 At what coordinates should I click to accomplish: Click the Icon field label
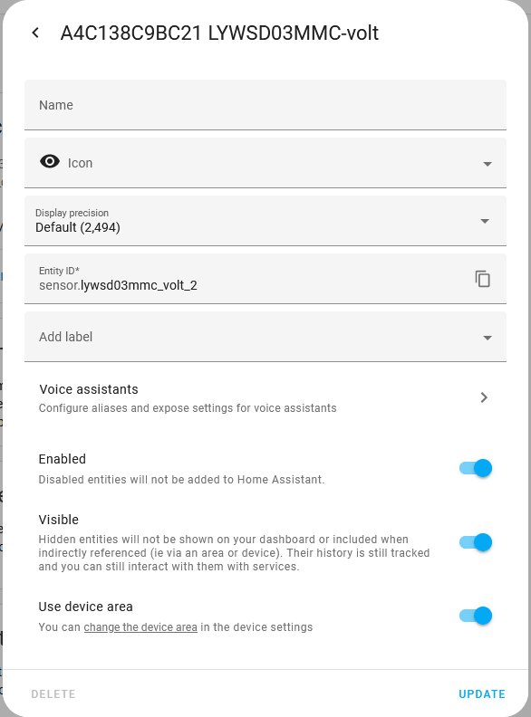(x=80, y=163)
